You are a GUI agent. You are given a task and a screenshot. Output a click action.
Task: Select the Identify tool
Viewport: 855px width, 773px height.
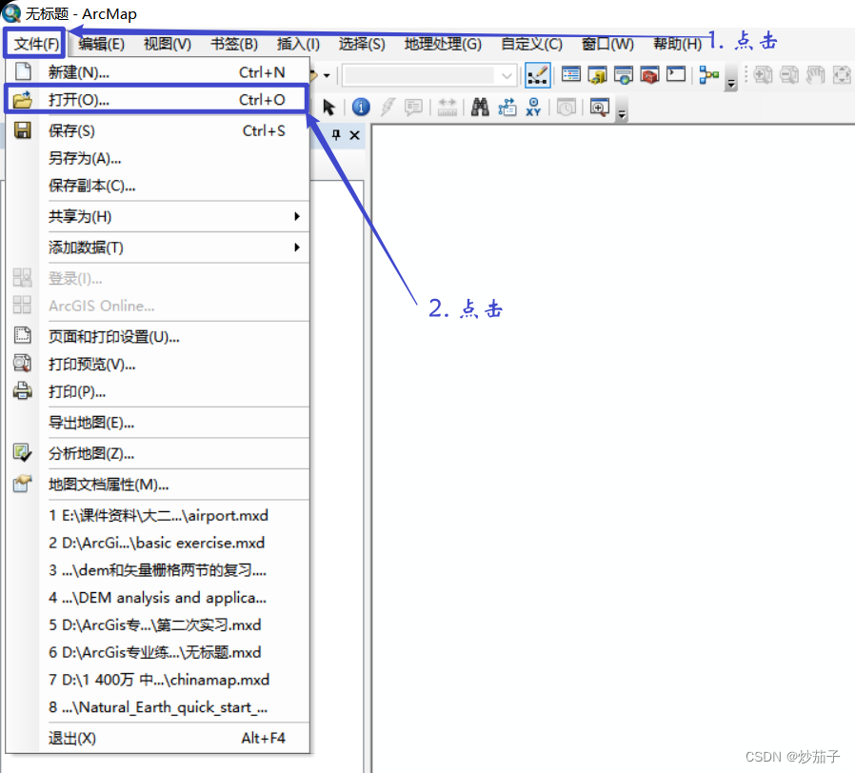click(x=361, y=107)
